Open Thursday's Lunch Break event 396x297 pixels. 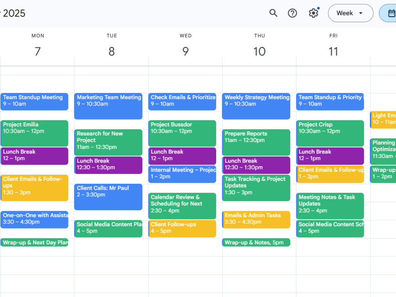pos(256,165)
